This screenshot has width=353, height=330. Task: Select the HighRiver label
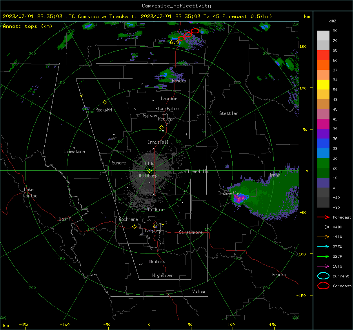163,275
